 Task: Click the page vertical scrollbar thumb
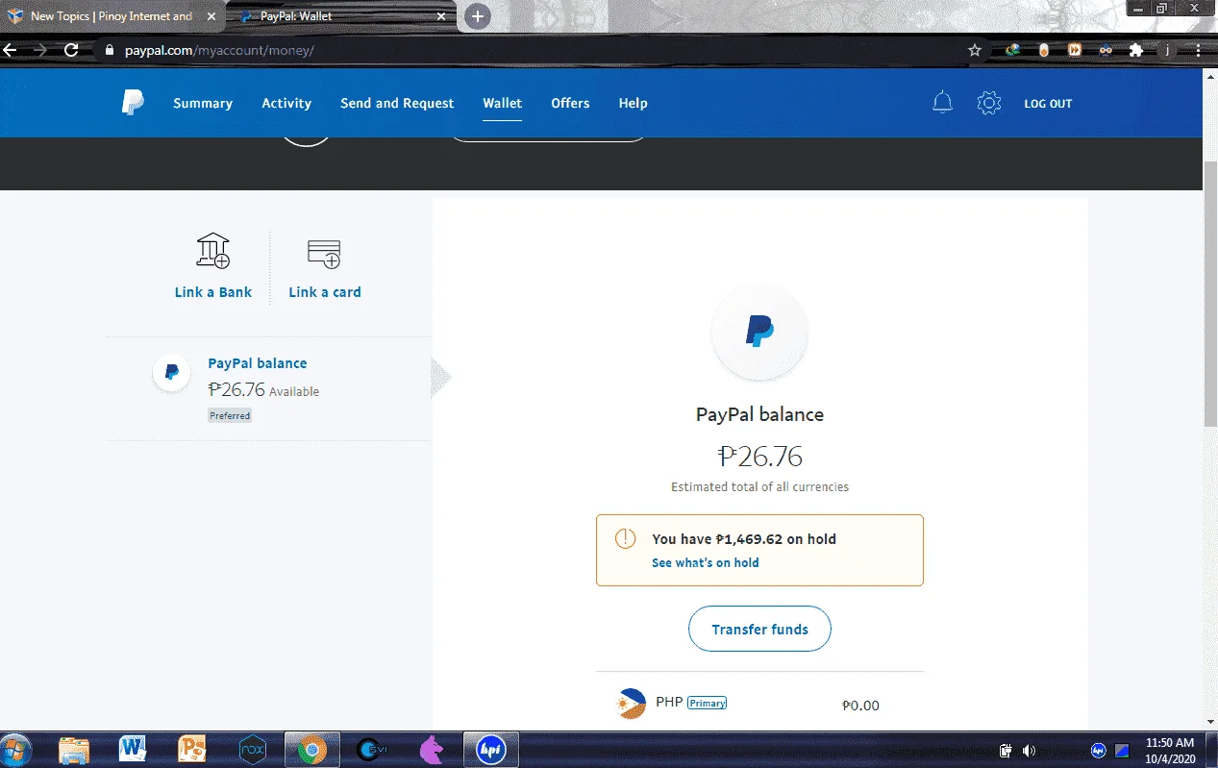1210,293
